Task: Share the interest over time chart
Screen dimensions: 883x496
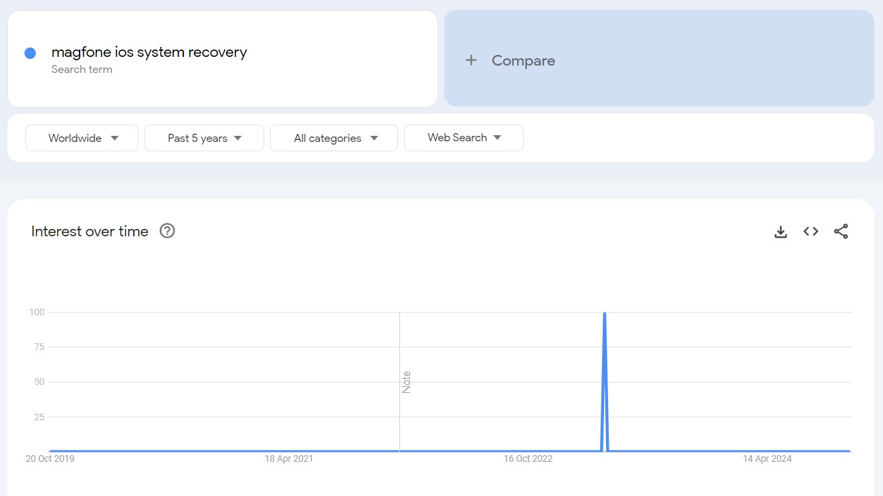Action: tap(841, 232)
